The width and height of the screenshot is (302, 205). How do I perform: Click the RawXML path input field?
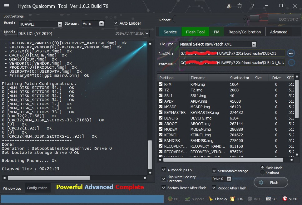click(x=232, y=53)
